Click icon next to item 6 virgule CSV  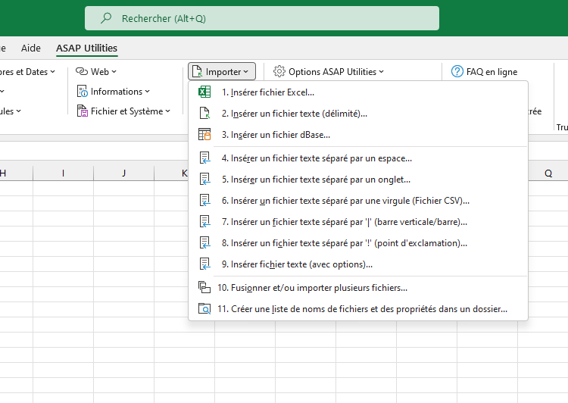205,201
